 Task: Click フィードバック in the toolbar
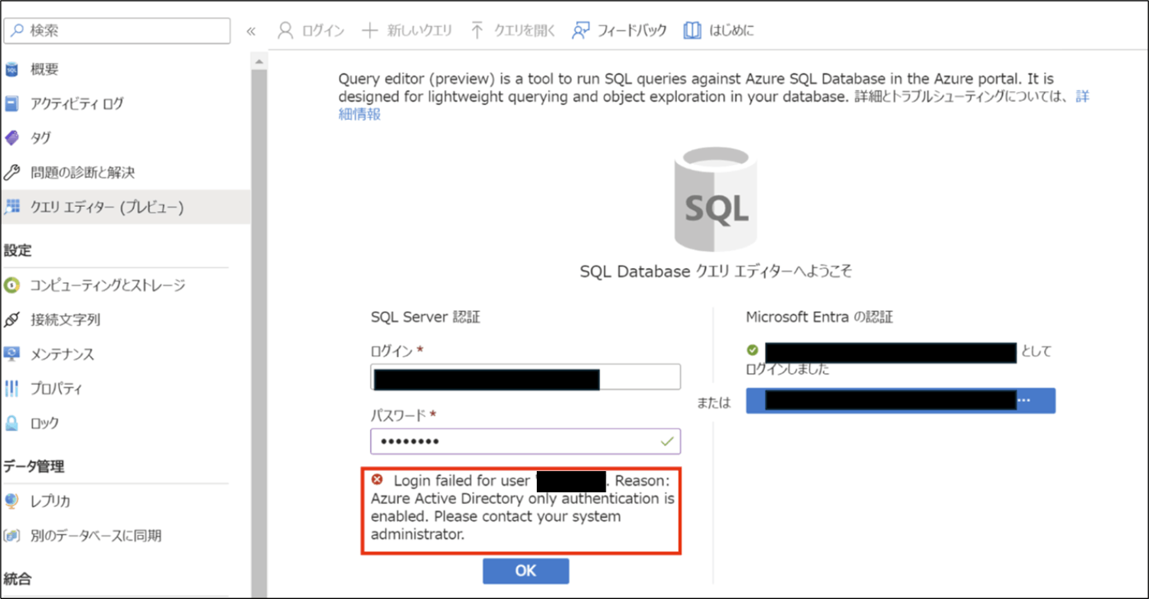point(620,31)
